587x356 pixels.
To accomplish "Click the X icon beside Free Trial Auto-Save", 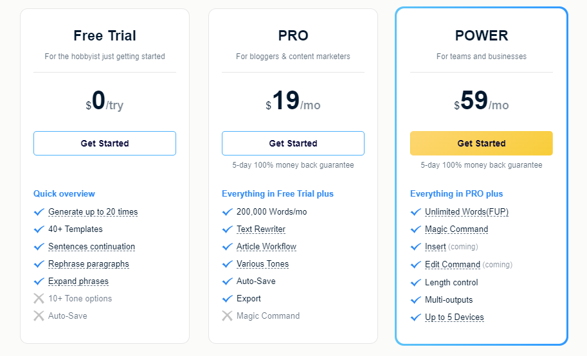I will 39,316.
